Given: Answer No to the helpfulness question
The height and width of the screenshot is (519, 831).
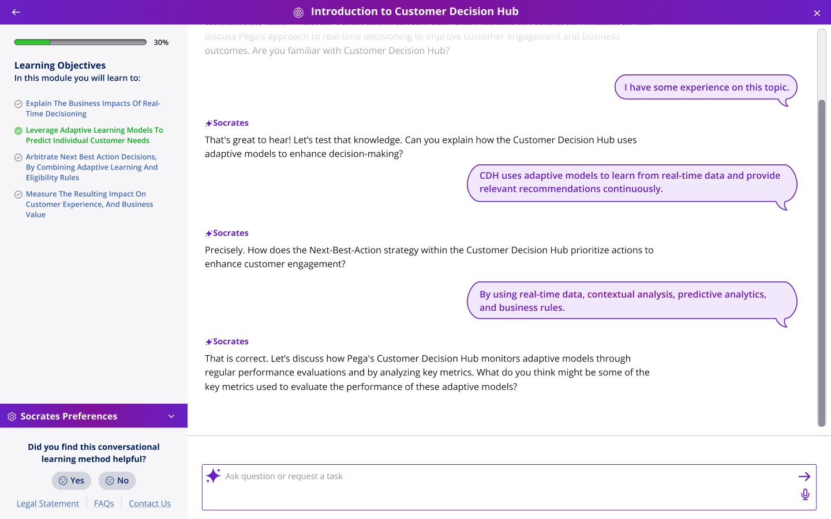Looking at the screenshot, I should pyautogui.click(x=117, y=480).
